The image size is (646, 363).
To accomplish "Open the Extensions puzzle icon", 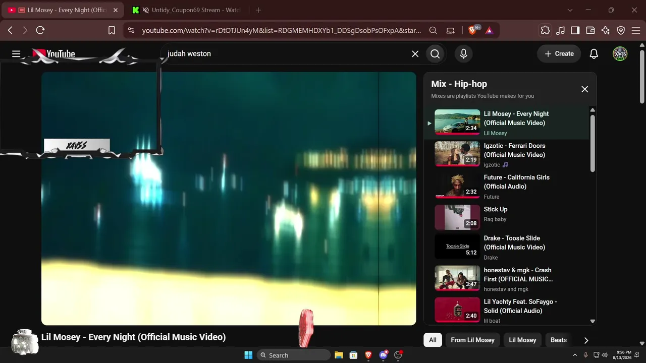I will click(x=545, y=30).
